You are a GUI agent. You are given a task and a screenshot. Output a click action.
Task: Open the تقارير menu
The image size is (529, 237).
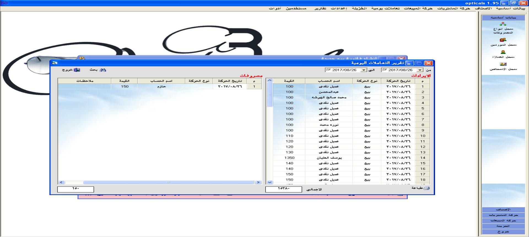coord(320,8)
